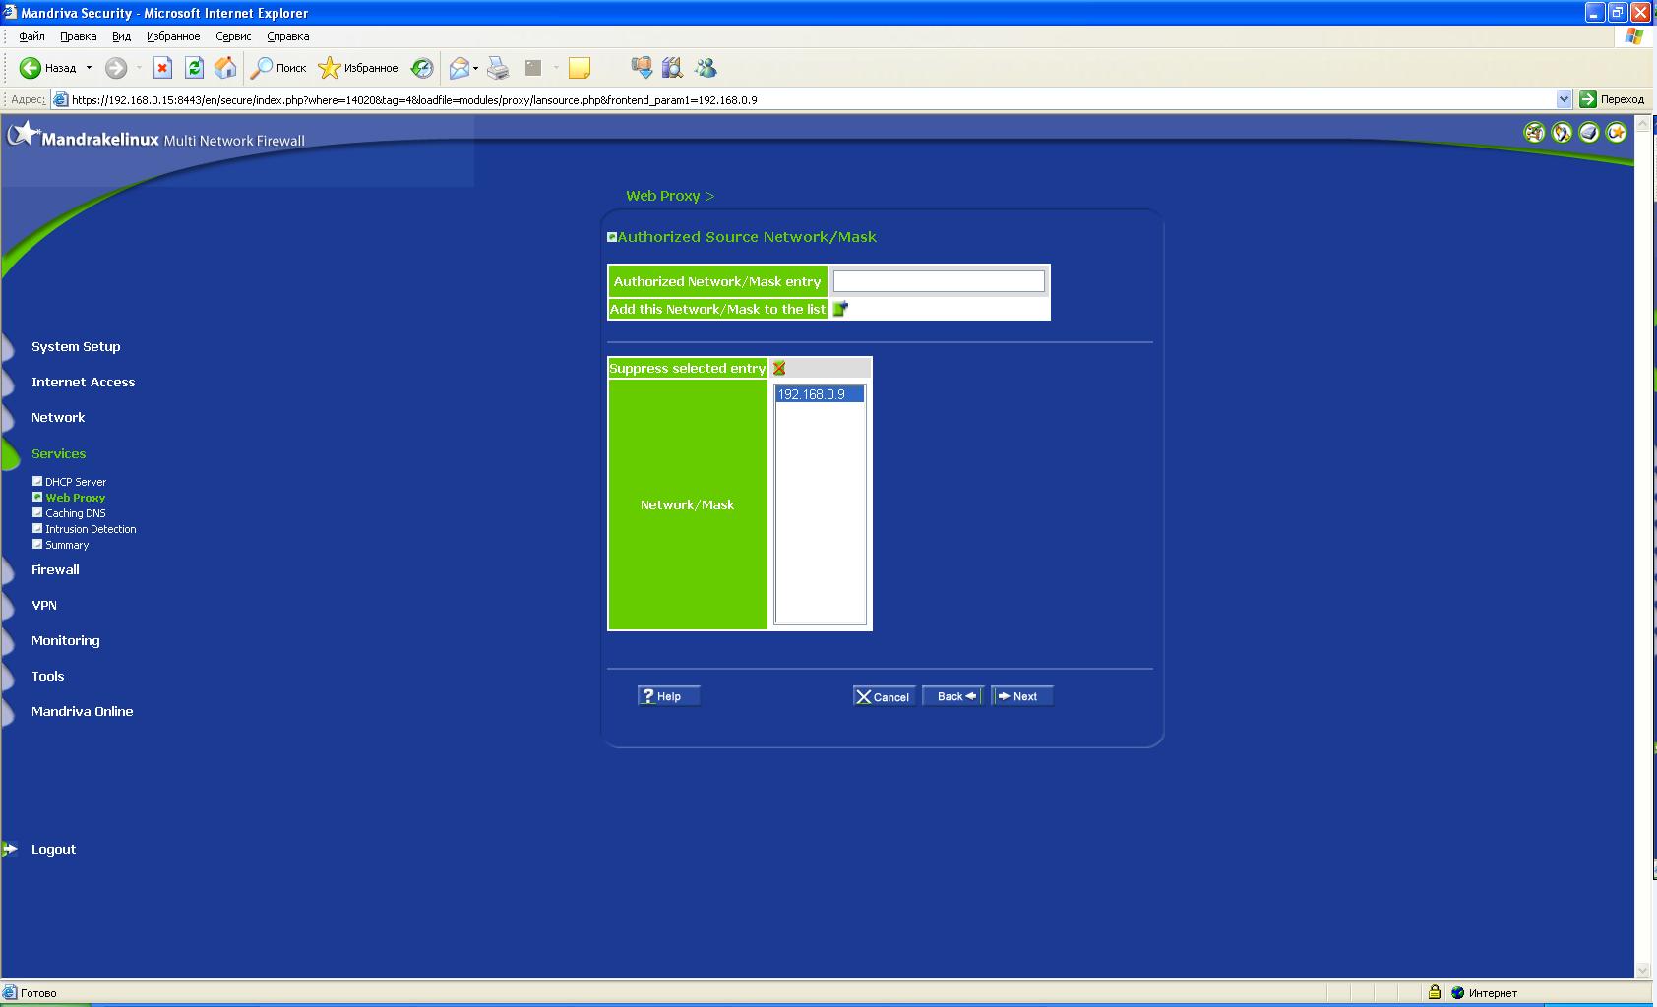Expand the Network section
Image resolution: width=1657 pixels, height=1007 pixels.
coord(58,417)
